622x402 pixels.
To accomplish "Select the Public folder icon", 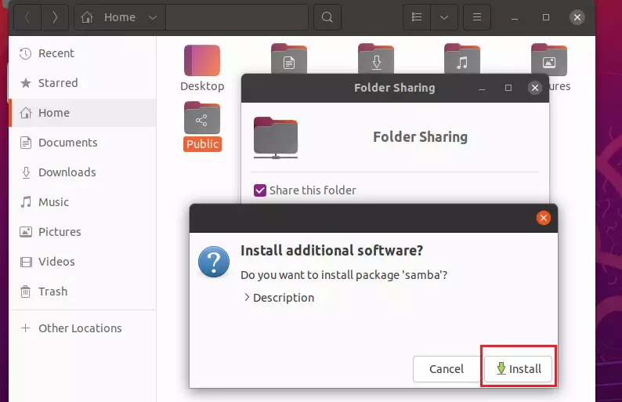I will [x=202, y=118].
